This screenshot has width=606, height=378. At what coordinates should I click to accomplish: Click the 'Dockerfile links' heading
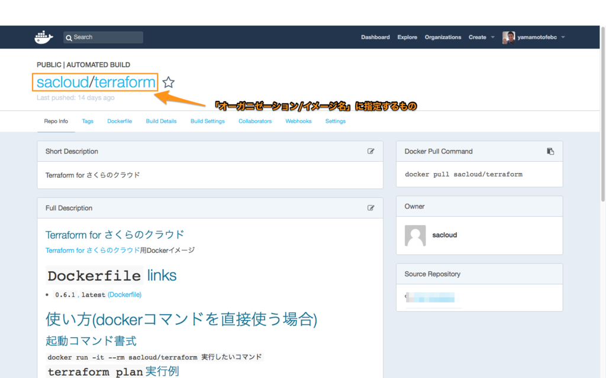[111, 275]
